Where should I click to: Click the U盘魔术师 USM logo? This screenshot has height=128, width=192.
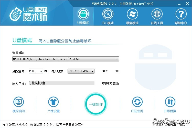(x=28, y=14)
